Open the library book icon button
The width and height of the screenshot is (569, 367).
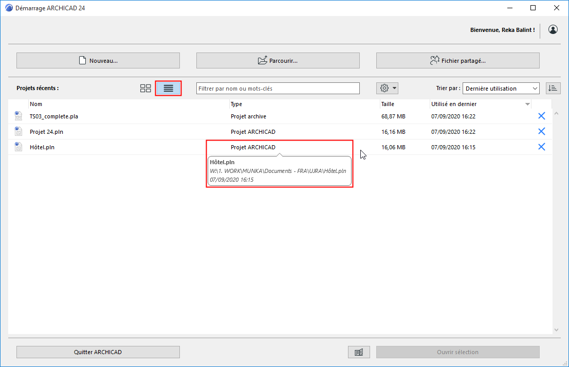click(359, 352)
